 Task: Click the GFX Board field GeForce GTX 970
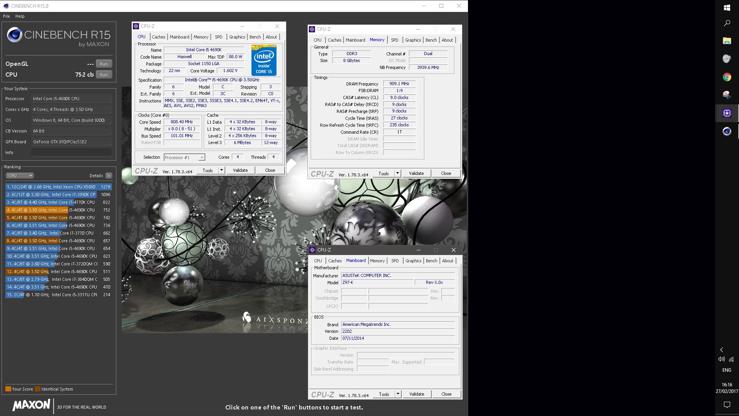(72, 142)
